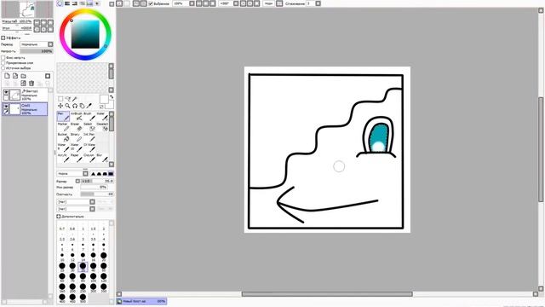The height and width of the screenshot is (307, 545).
Task: Select the Pen brush tool
Action: [x=63, y=117]
